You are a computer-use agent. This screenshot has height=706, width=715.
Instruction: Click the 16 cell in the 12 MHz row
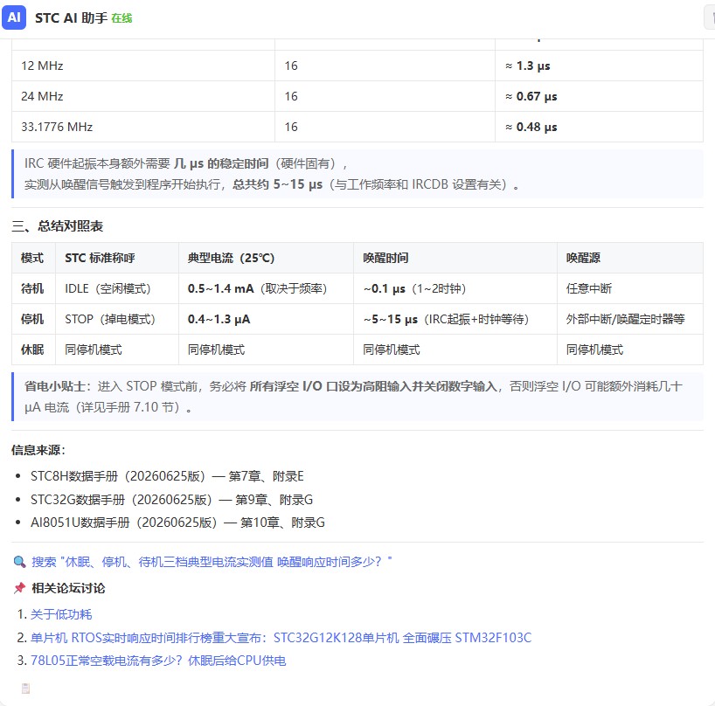(x=385, y=66)
